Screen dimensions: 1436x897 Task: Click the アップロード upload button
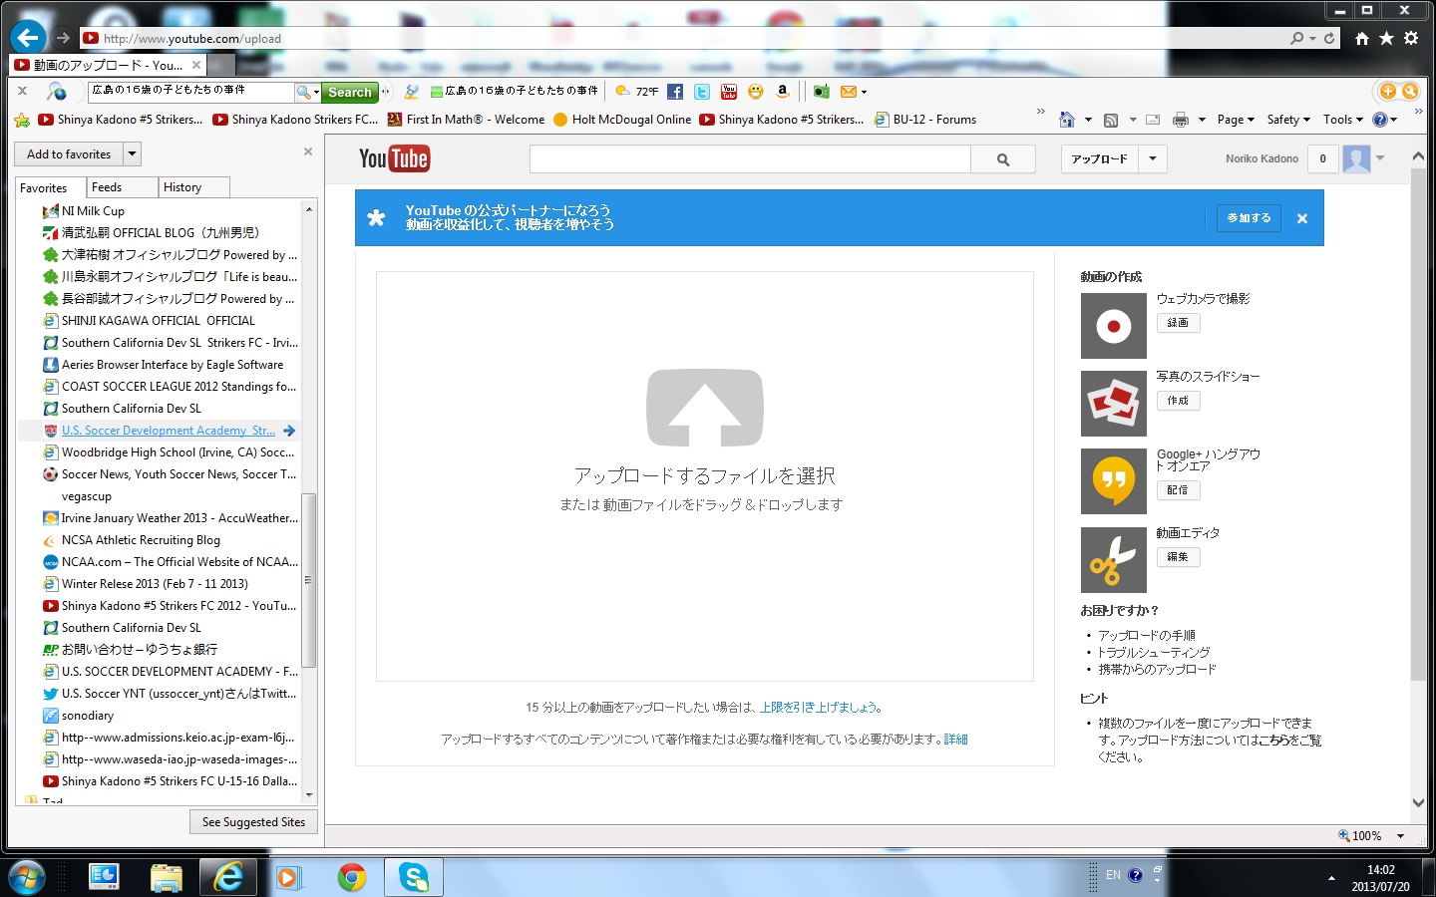[1100, 159]
